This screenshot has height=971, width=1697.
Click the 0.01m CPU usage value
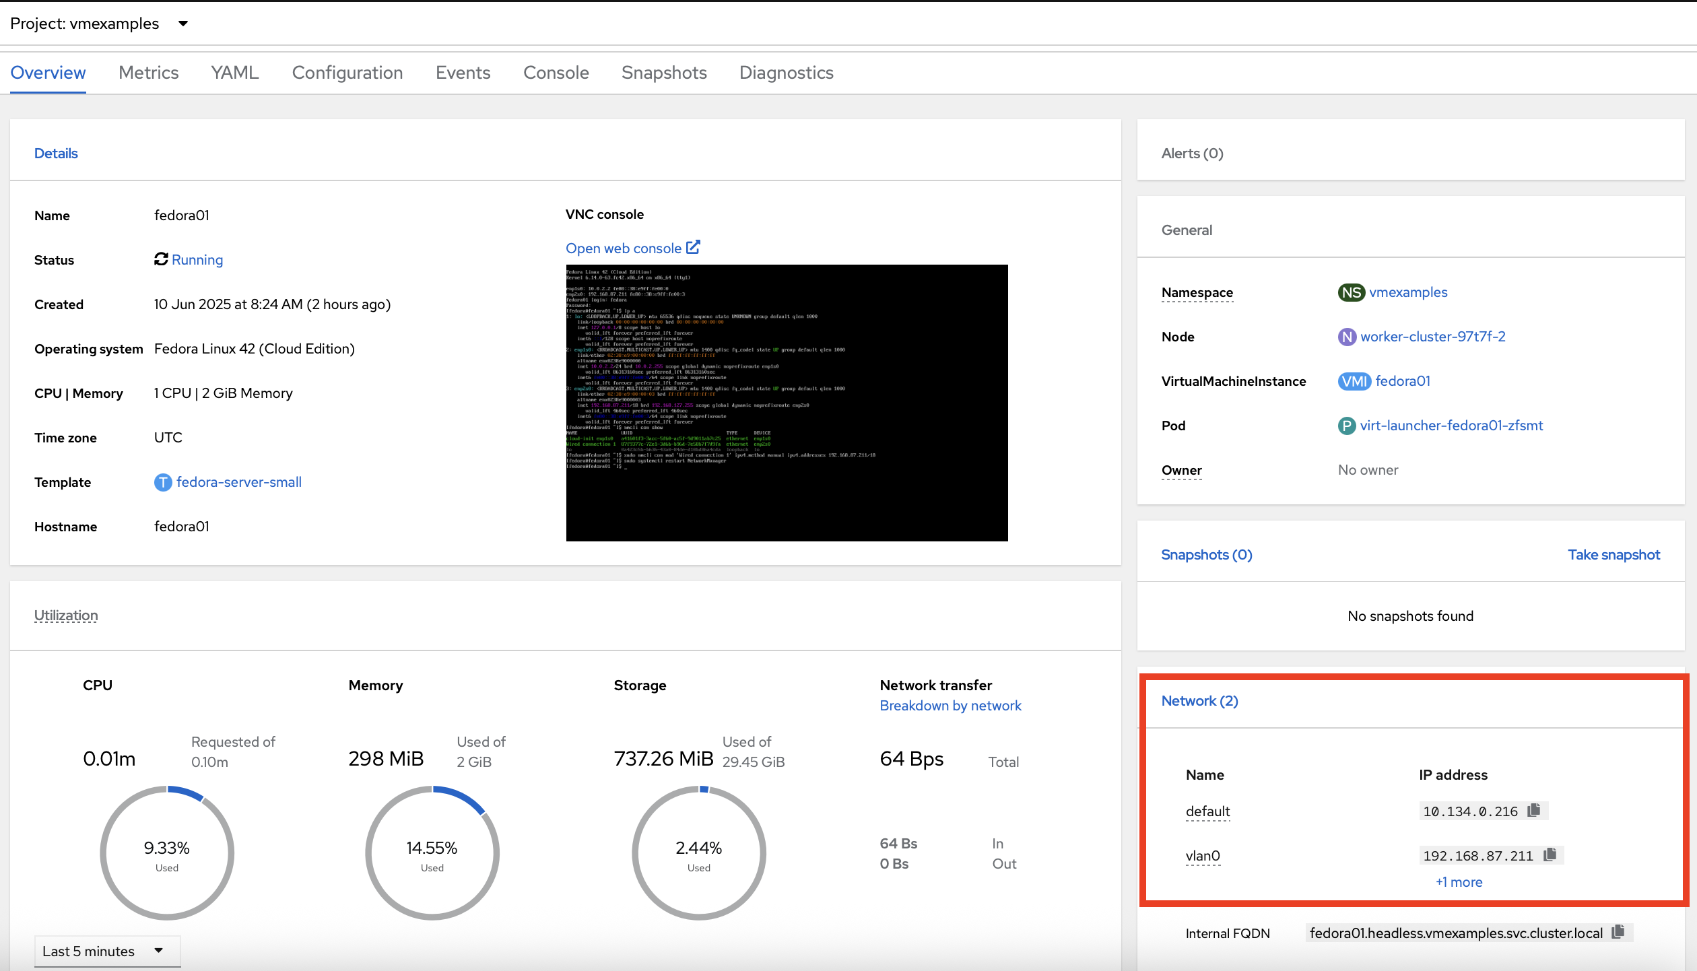(x=109, y=758)
